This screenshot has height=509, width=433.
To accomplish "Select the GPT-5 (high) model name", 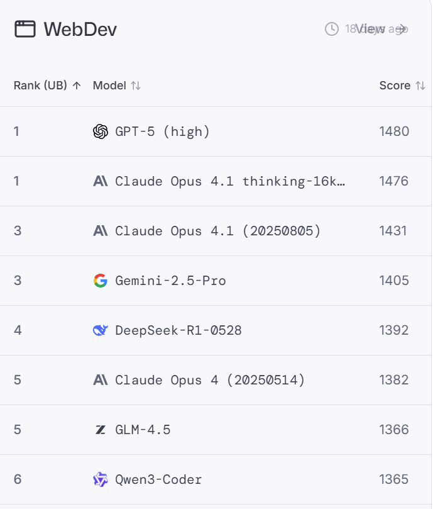I will tap(162, 131).
